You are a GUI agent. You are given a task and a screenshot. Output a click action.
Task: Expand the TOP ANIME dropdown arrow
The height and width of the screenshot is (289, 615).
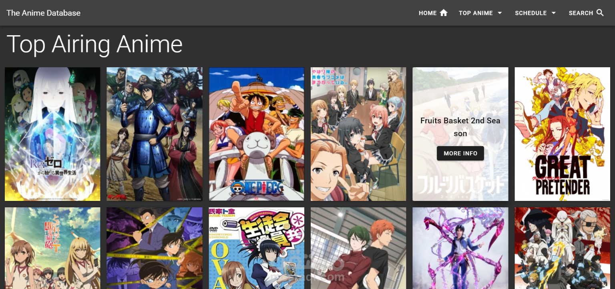(x=500, y=13)
